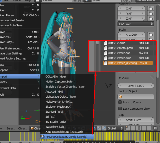Select Scalable Vector Graphics (.svg) import option
This screenshot has width=160, height=143.
click(67, 87)
